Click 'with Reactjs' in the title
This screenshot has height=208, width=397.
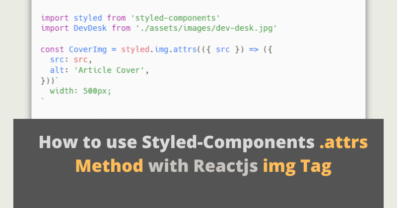[x=203, y=167]
